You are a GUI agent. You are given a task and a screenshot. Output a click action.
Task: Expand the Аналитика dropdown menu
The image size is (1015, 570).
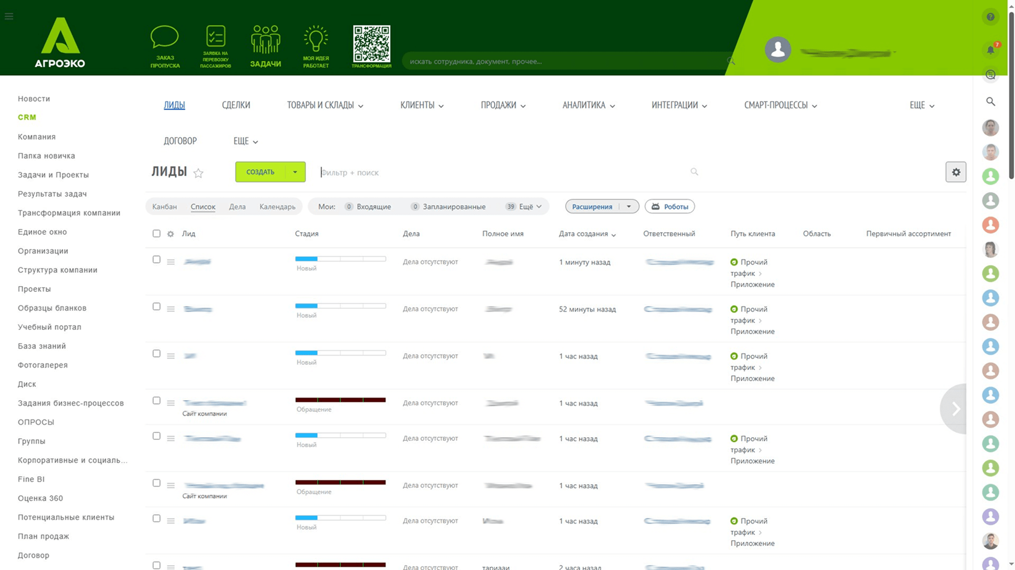(x=589, y=105)
